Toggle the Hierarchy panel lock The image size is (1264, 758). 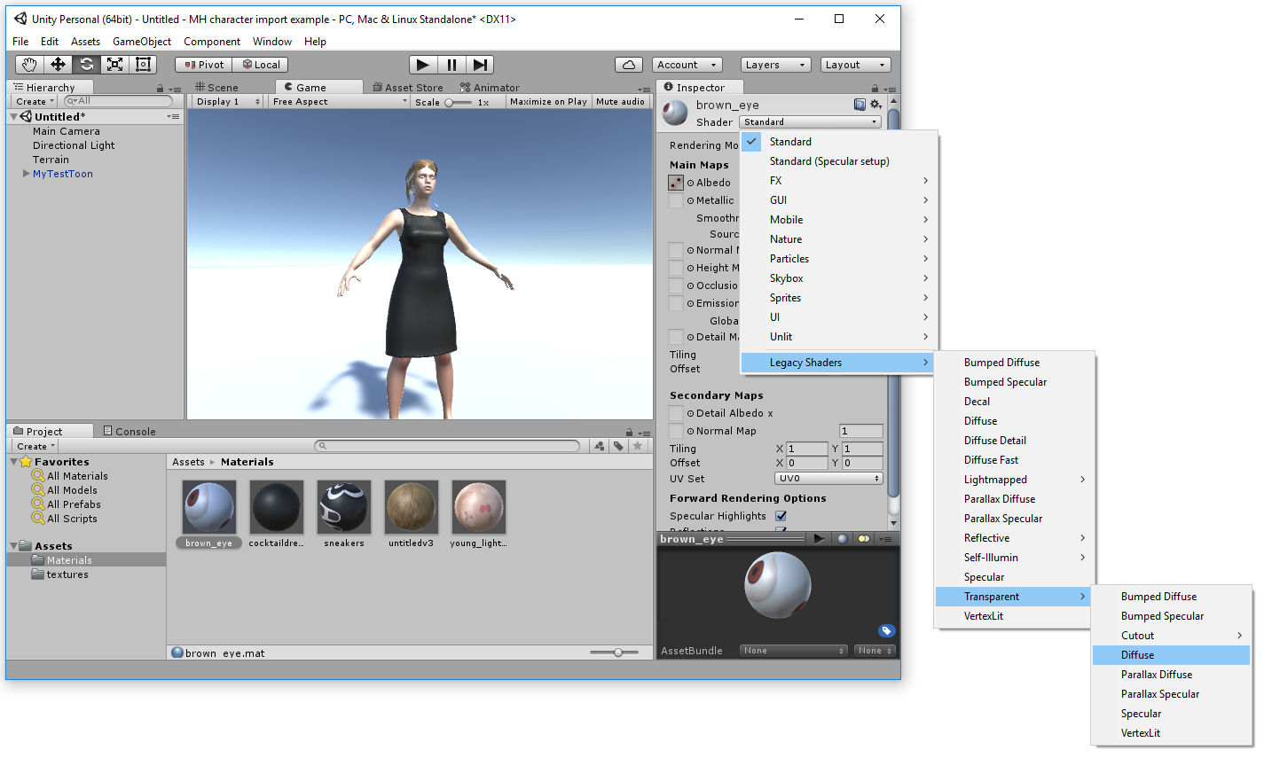pos(160,88)
